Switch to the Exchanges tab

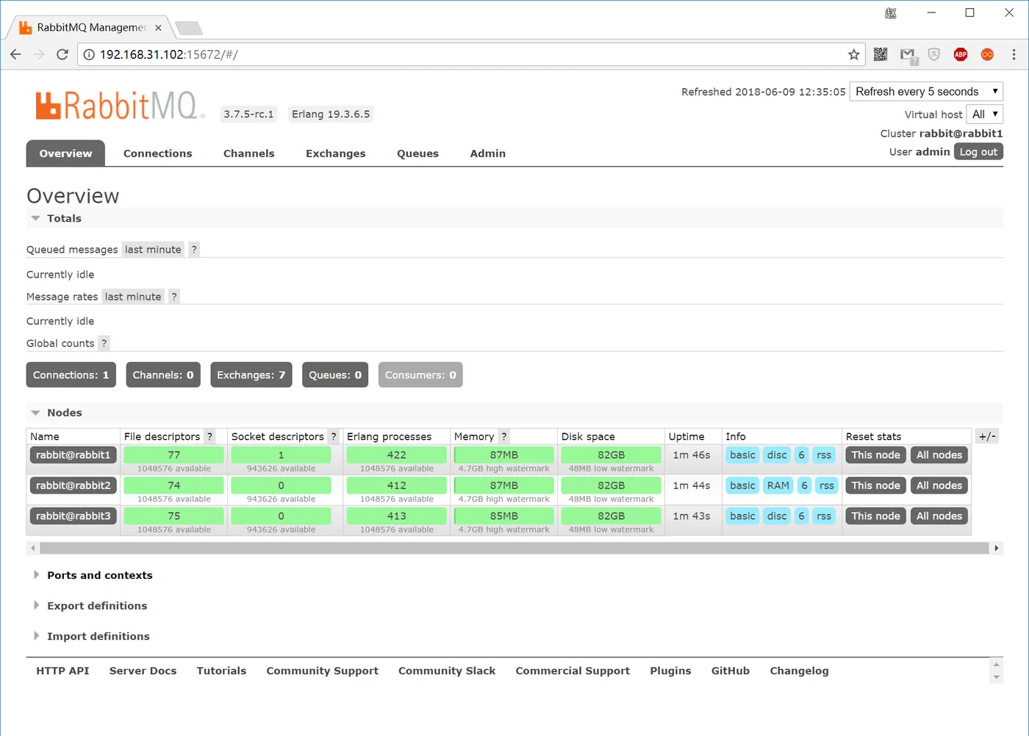point(336,154)
